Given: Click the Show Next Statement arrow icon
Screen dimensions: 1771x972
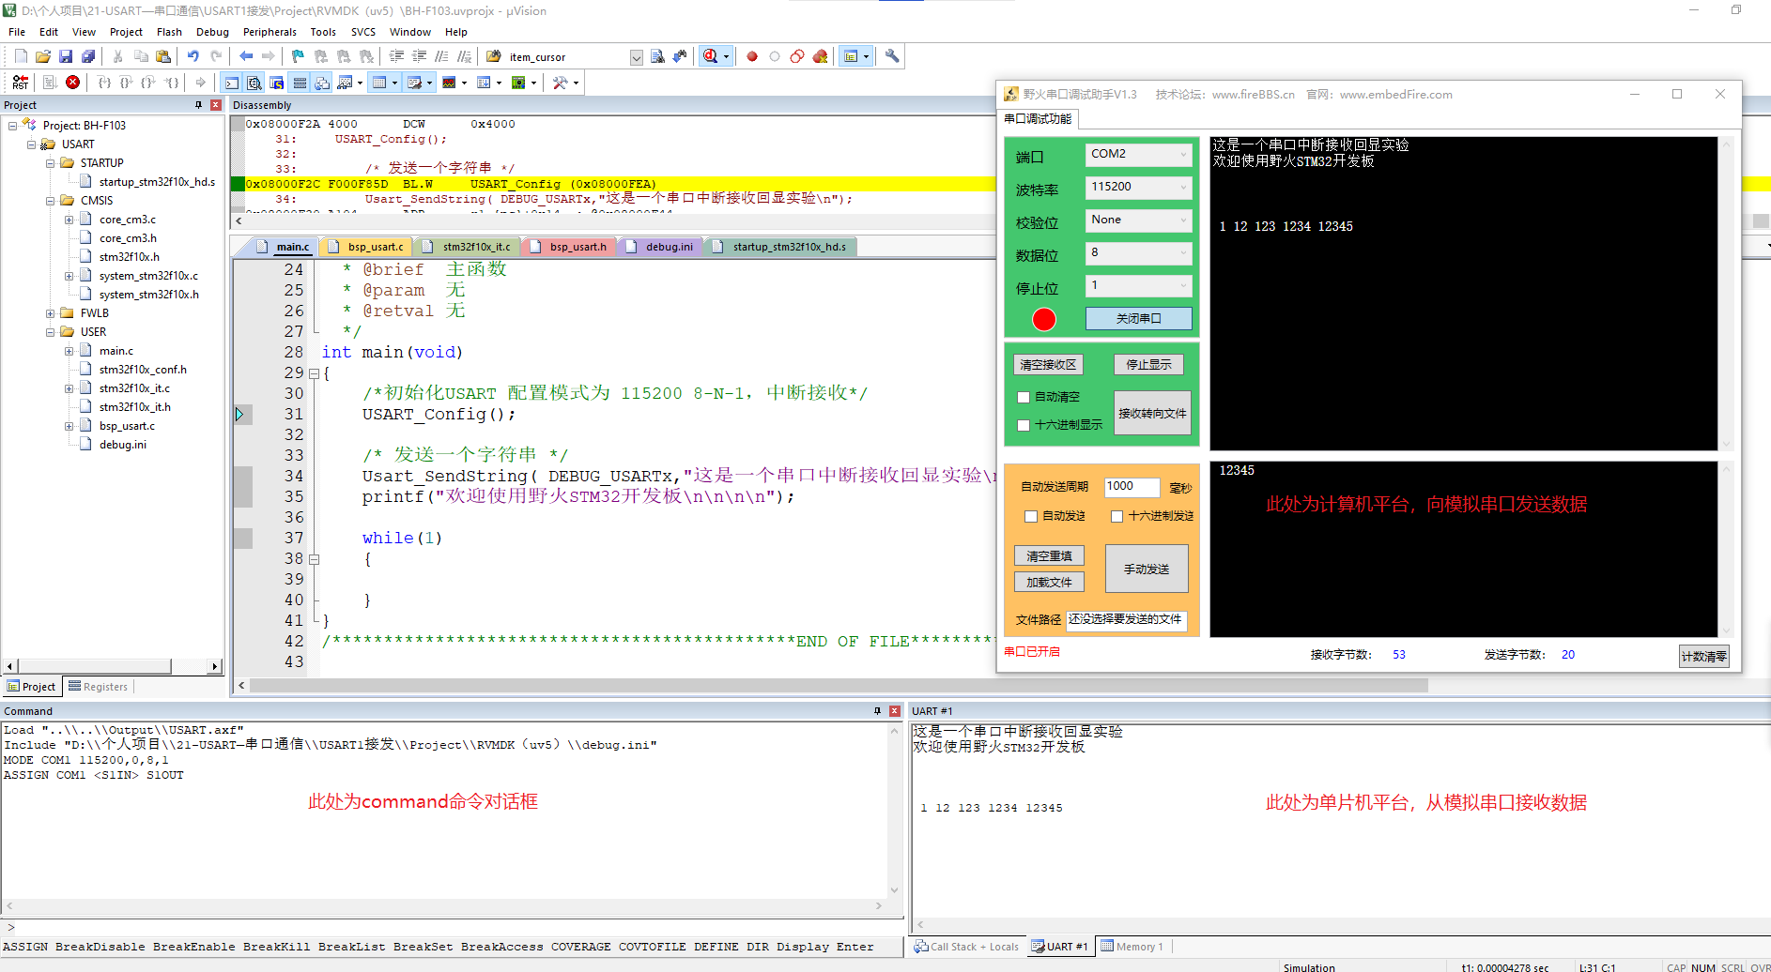Looking at the screenshot, I should 201,83.
